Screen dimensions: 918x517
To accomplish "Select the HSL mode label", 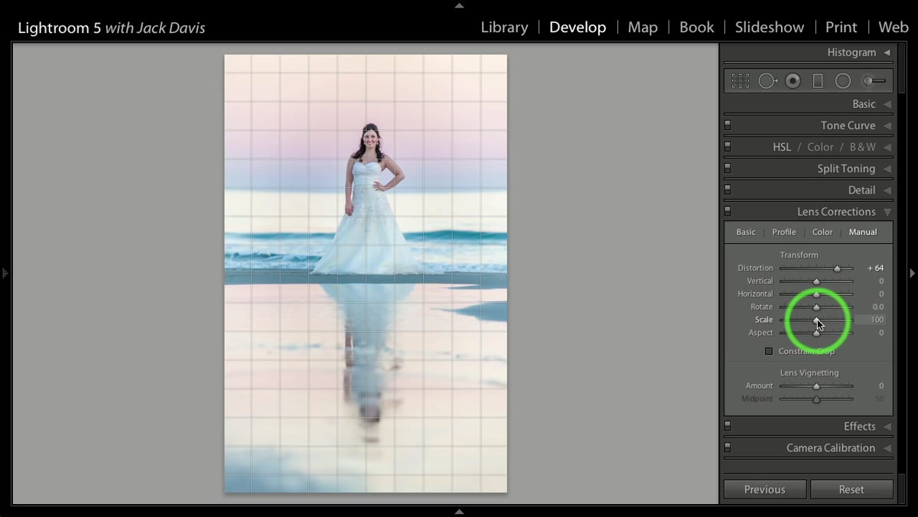I will click(782, 147).
